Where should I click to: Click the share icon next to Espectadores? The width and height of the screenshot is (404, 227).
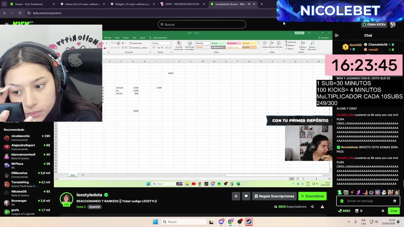tap(312, 207)
